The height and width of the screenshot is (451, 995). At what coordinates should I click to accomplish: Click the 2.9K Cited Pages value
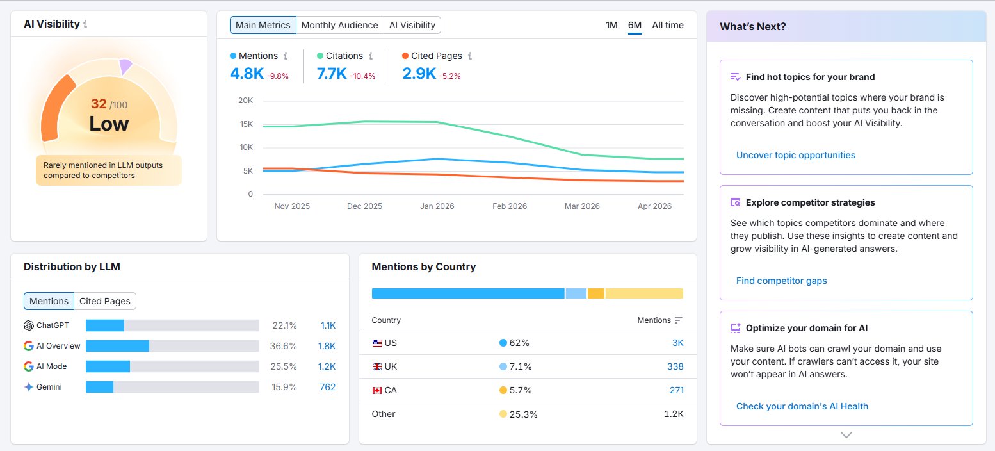[x=419, y=74]
